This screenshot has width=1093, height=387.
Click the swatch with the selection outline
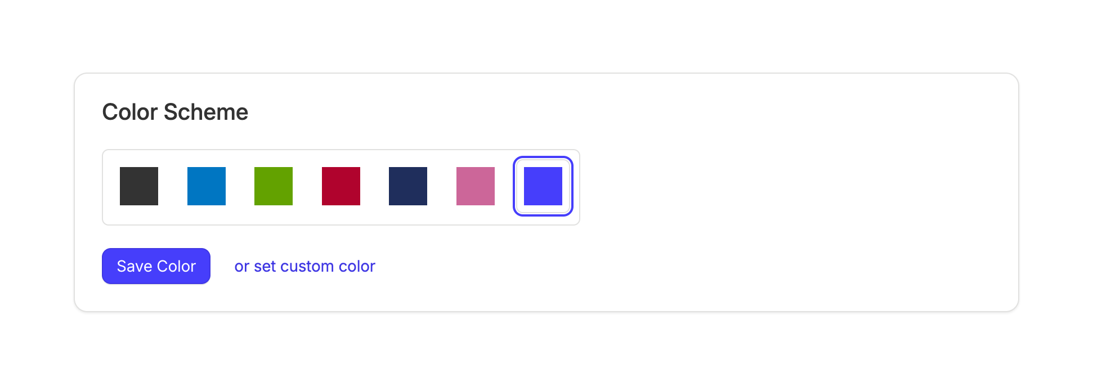click(x=543, y=186)
